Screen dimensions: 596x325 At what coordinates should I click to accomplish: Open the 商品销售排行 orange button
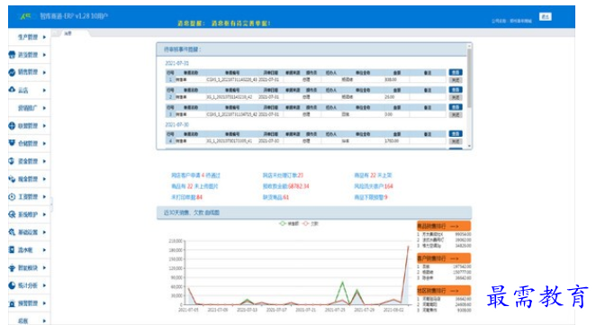pyautogui.click(x=444, y=226)
